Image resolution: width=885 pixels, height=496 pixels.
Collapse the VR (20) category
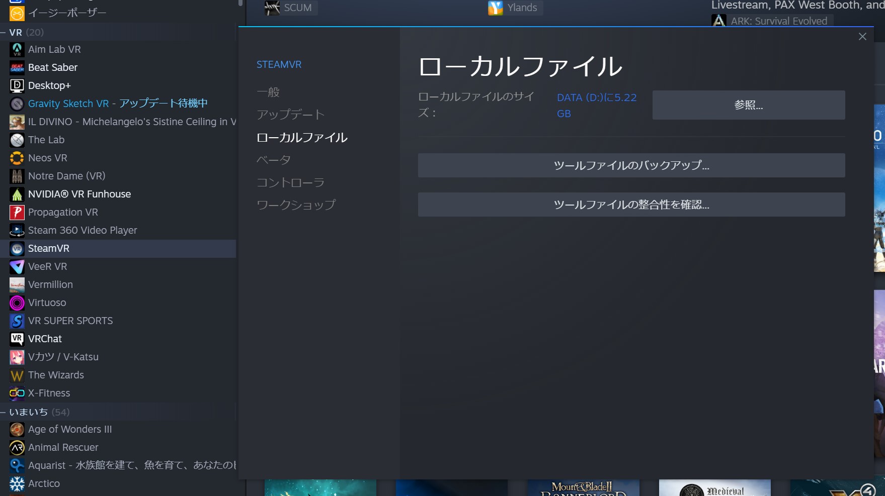4,32
